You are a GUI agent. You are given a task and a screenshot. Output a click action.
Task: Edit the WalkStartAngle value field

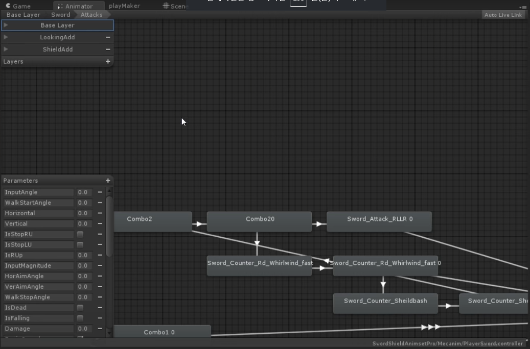[x=84, y=203]
